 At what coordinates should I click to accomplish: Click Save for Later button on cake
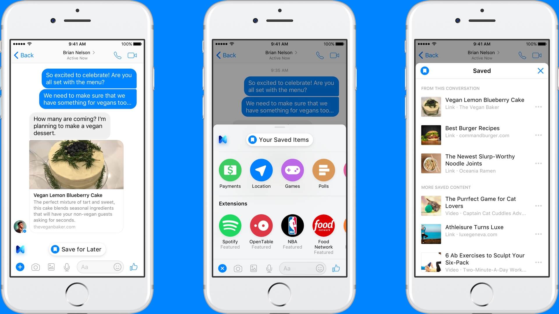(x=76, y=249)
